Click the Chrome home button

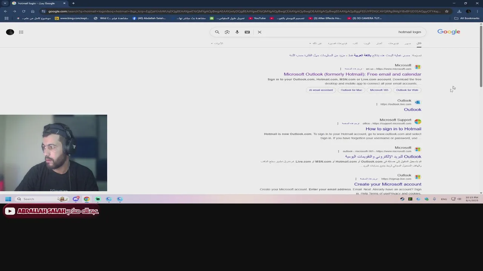[x=32, y=11]
